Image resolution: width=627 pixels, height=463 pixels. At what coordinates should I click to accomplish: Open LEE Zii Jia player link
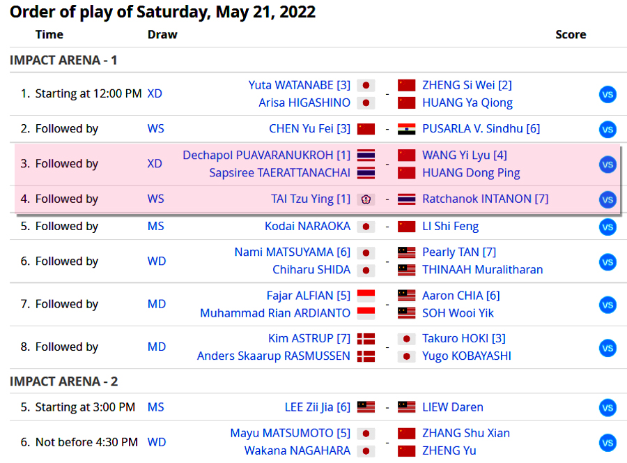point(318,407)
